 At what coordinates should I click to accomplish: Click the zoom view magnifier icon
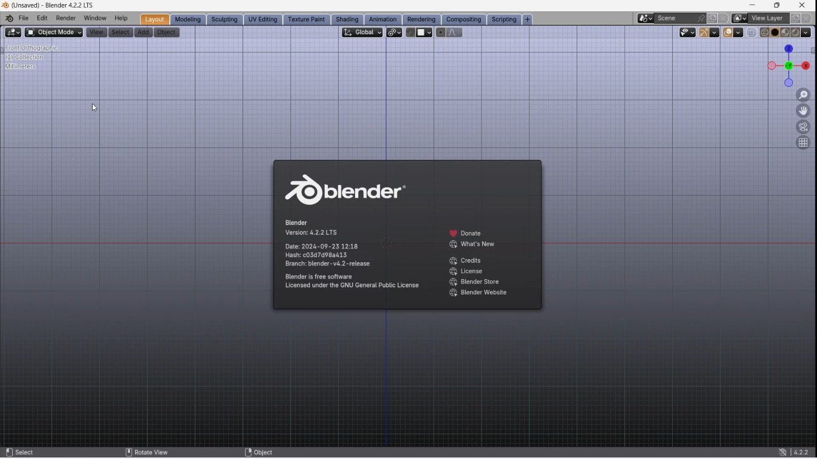click(804, 95)
